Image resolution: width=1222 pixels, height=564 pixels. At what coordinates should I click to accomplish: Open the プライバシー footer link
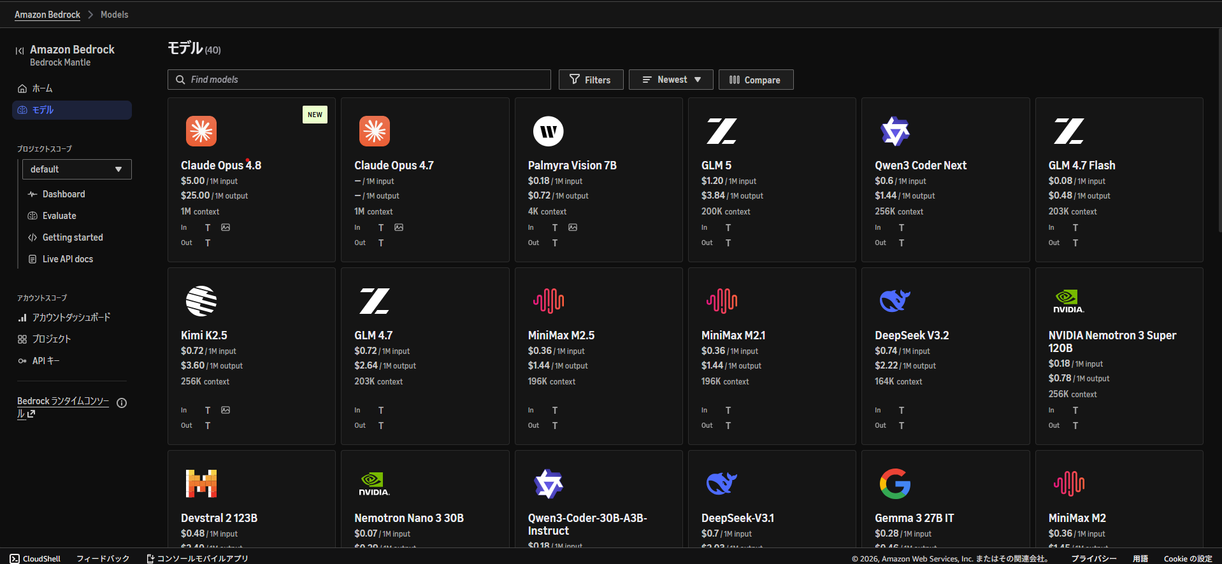[x=1093, y=558]
